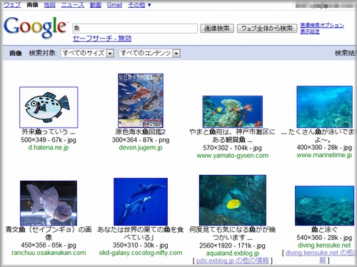Open the ニュース tab link

click(x=73, y=5)
